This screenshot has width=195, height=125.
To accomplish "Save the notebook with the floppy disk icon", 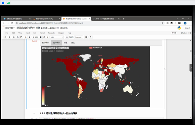I will tap(5, 37).
